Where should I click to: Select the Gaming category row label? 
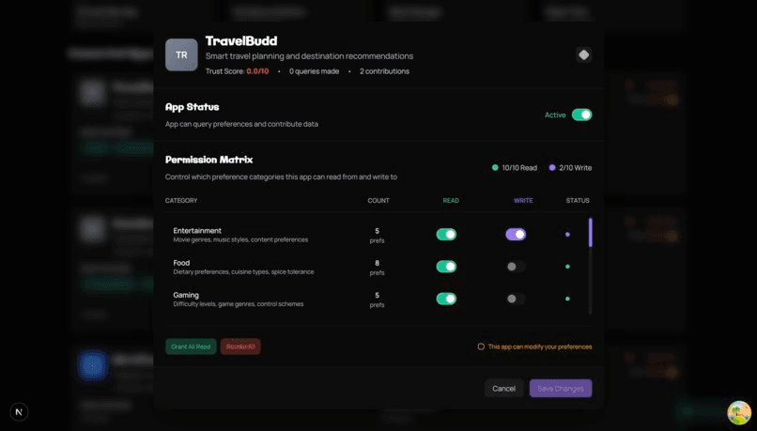coord(186,295)
